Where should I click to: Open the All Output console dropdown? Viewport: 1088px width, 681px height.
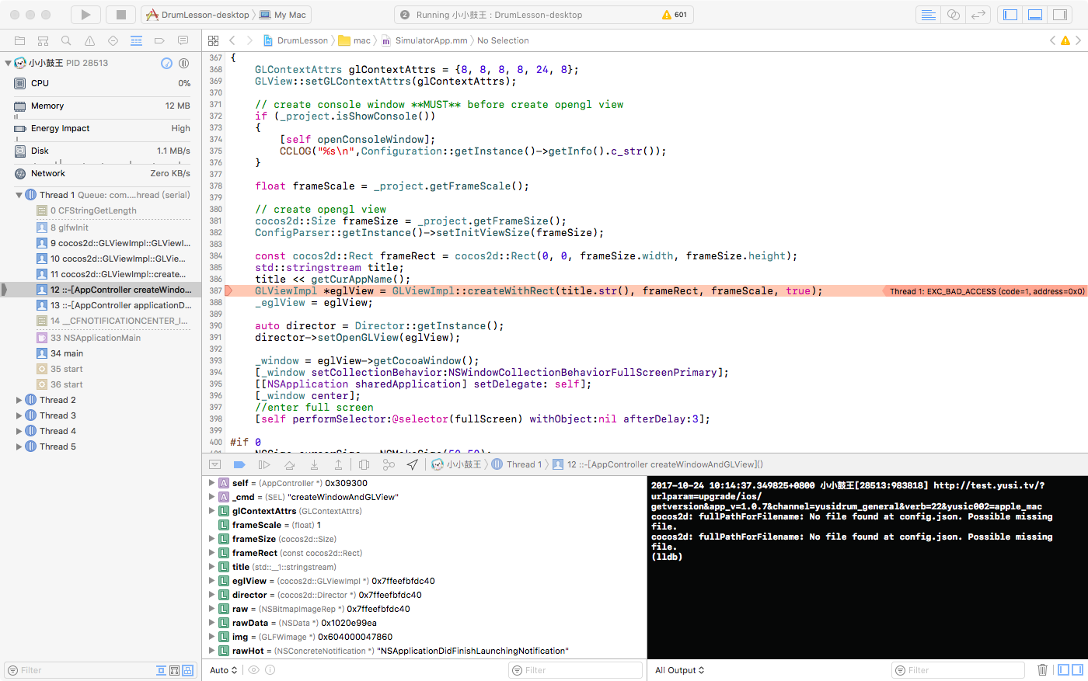(679, 670)
